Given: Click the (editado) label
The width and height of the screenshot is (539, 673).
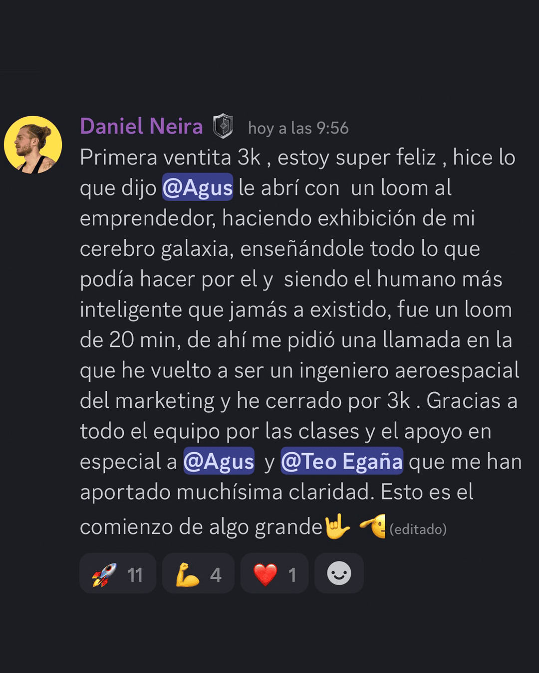Looking at the screenshot, I should click(418, 529).
